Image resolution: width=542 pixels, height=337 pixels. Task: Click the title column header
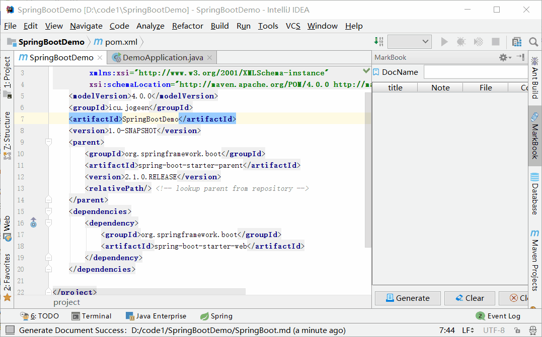pyautogui.click(x=395, y=87)
